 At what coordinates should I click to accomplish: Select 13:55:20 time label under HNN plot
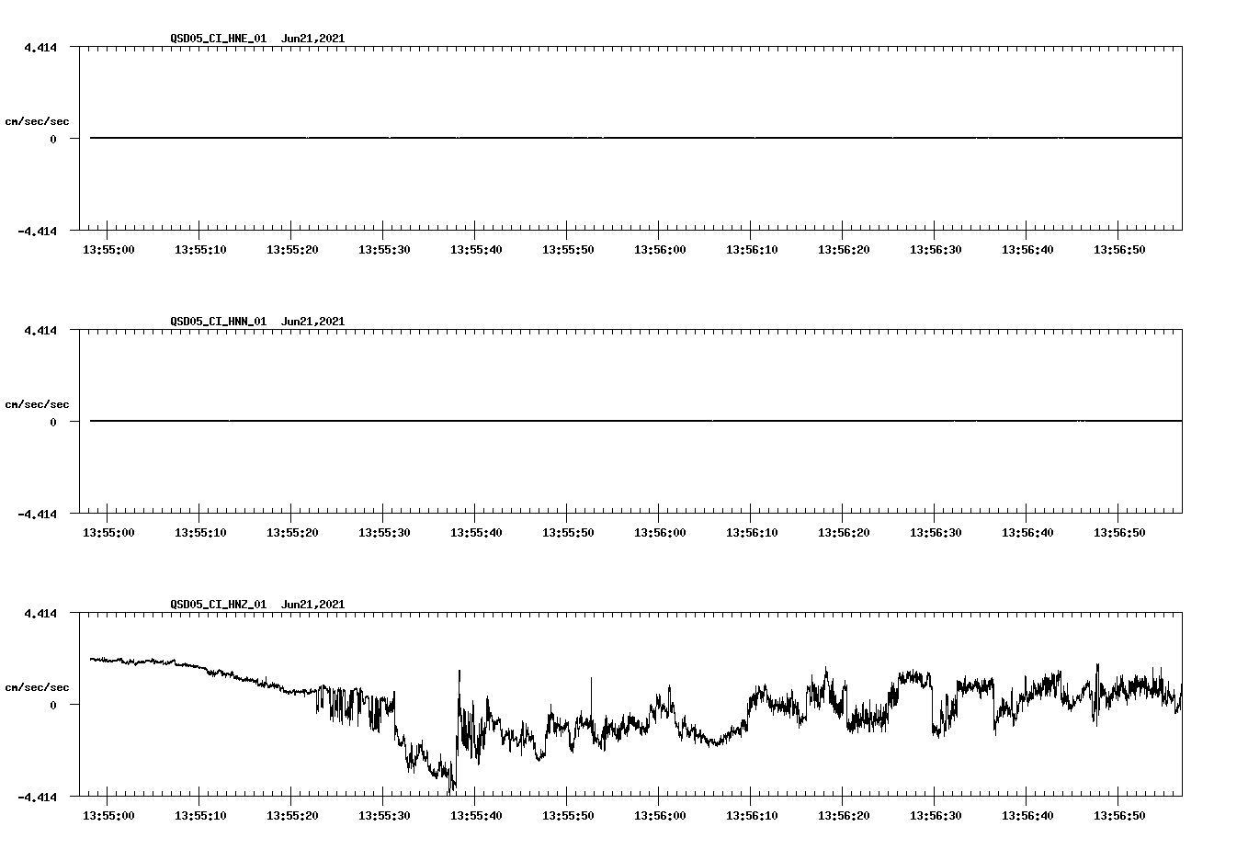pos(292,533)
